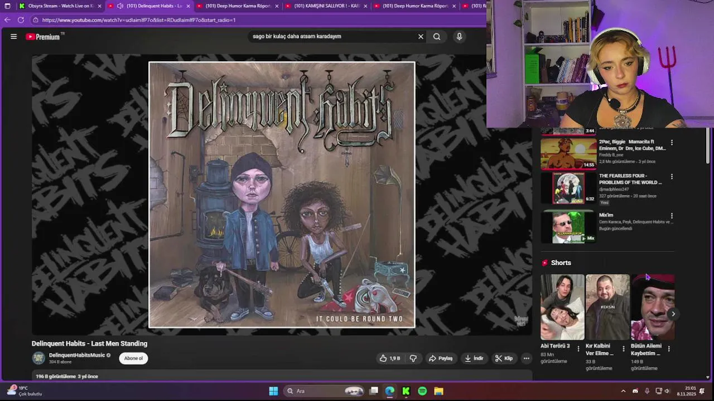Open options for the Abi Terörü 3 short

coord(578,349)
